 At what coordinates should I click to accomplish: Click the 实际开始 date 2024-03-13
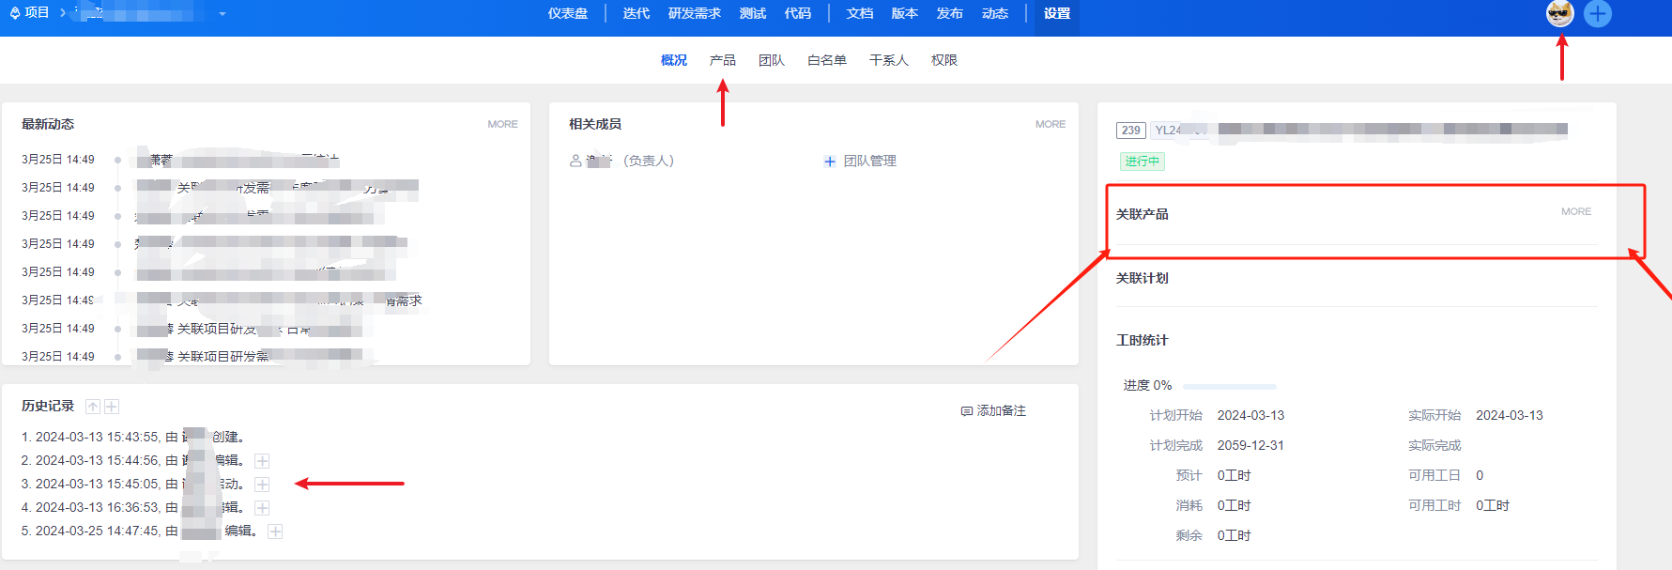coord(1510,415)
